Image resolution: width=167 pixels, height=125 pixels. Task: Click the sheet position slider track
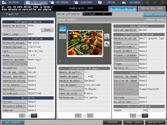click(111, 20)
